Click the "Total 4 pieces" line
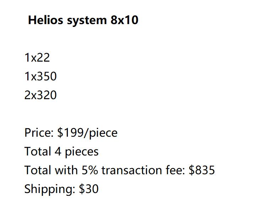Viewport: 254px width, 210px height. click(x=61, y=152)
